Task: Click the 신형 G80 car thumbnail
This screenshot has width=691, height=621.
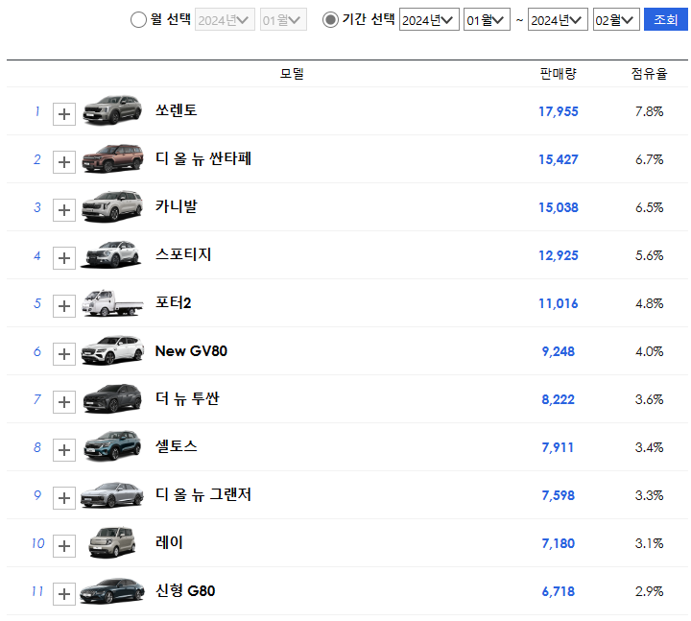Action: click(112, 591)
